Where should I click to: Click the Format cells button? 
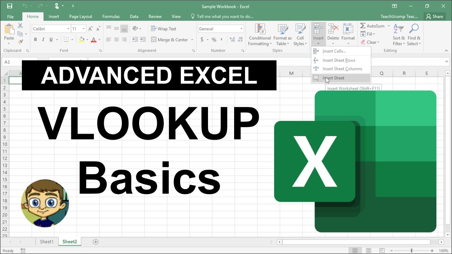click(x=348, y=35)
